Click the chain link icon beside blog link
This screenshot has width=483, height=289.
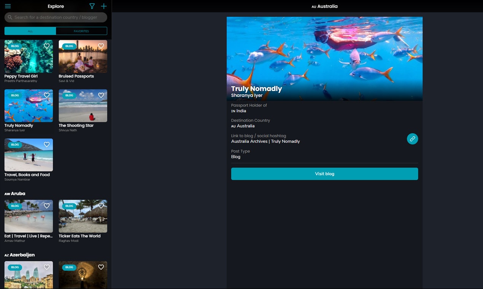(412, 139)
